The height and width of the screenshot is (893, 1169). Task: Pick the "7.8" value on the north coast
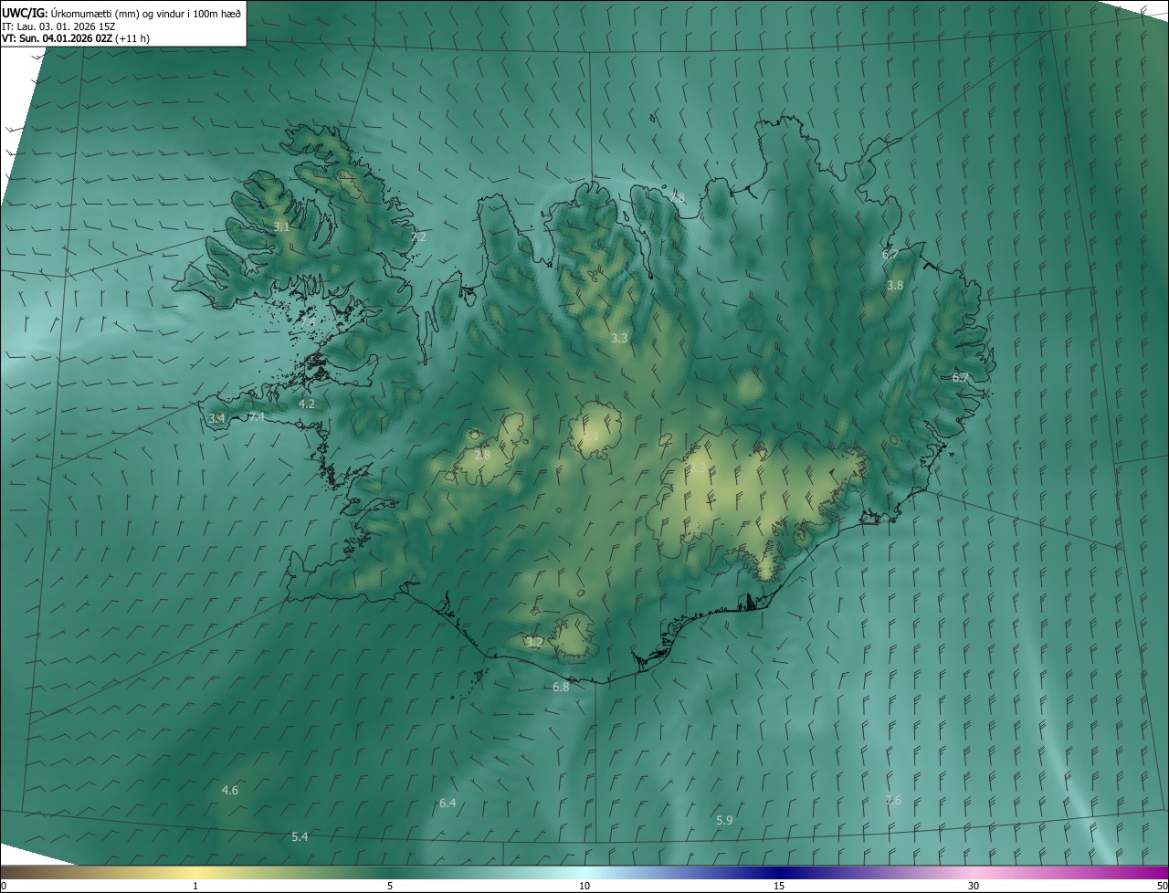tap(676, 197)
